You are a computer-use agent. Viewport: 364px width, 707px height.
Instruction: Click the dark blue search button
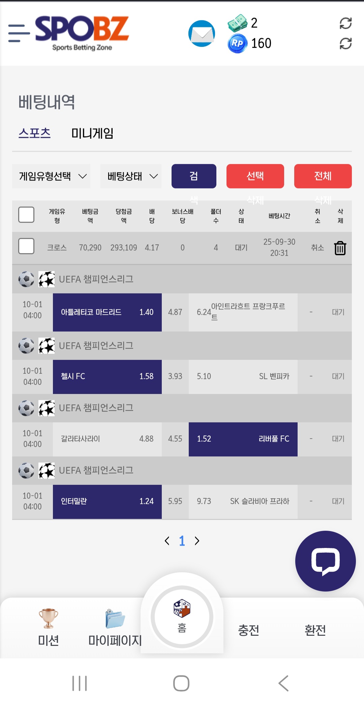(194, 176)
